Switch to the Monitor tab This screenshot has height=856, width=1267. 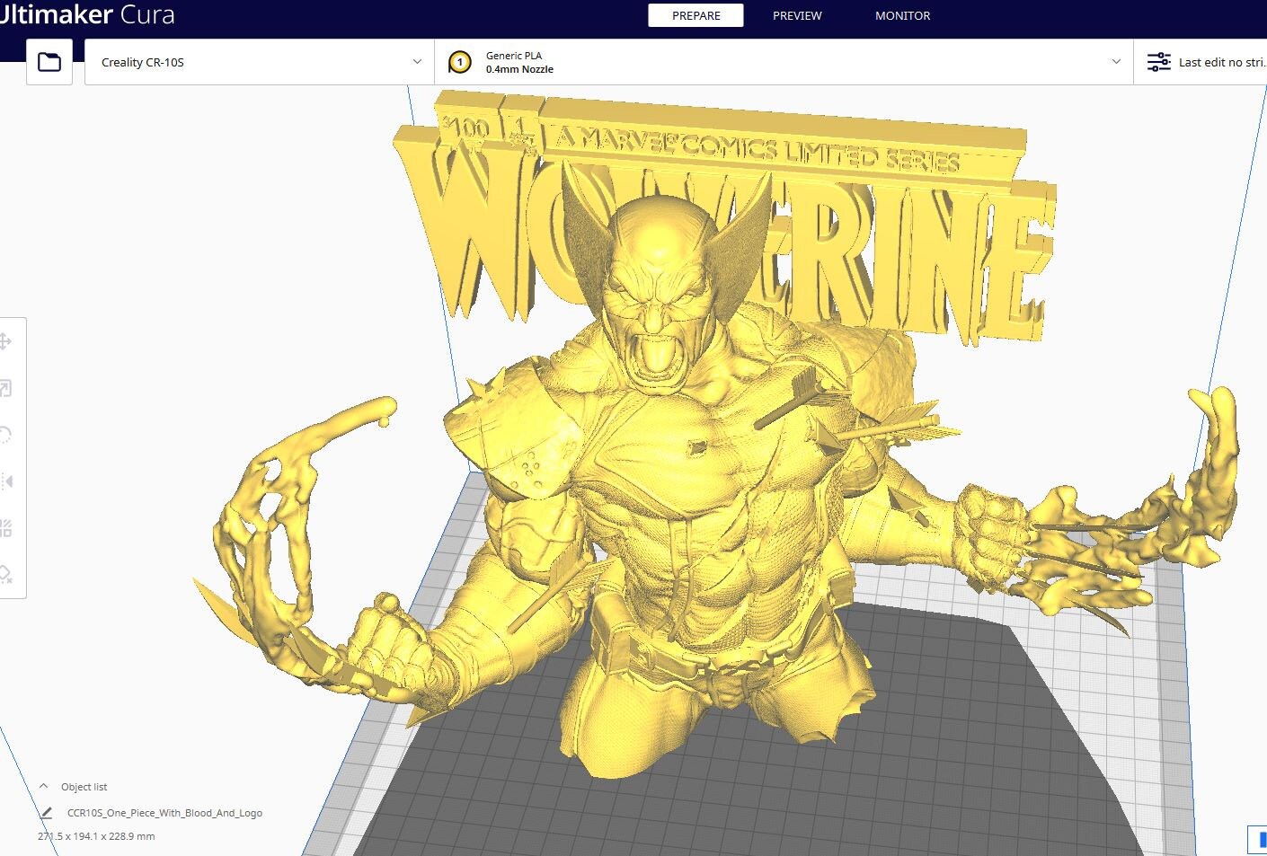[x=902, y=15]
